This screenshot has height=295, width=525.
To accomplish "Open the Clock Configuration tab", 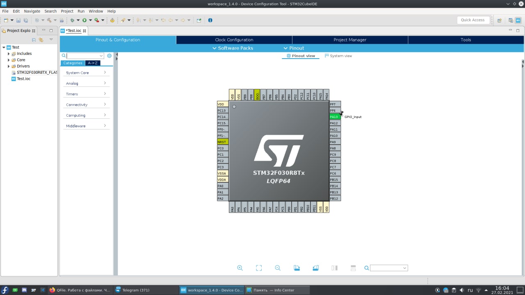I will 234,40.
